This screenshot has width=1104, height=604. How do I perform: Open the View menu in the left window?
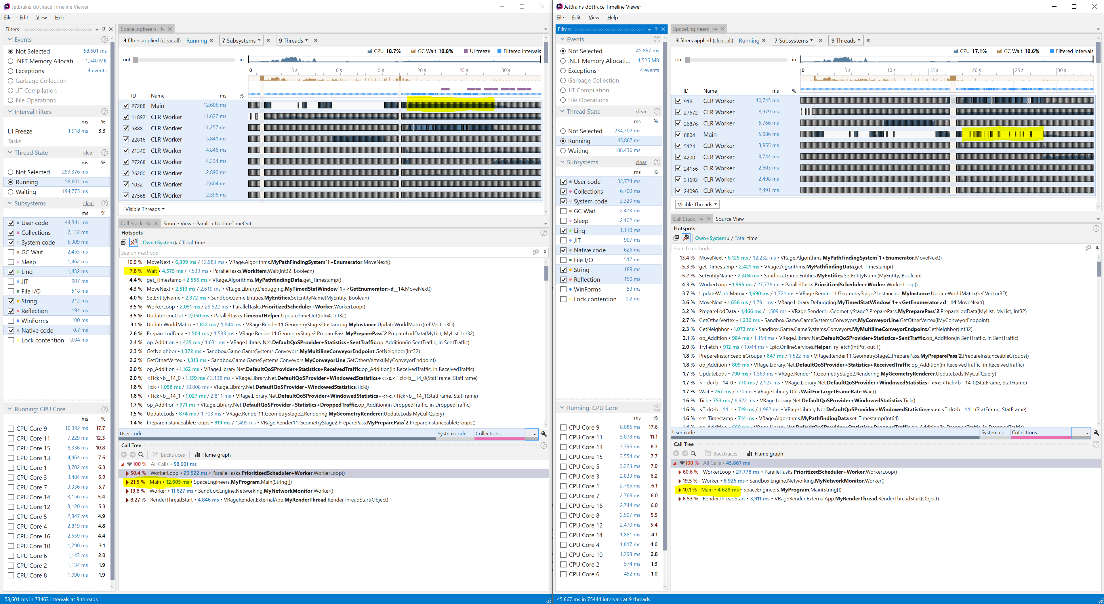(x=41, y=18)
